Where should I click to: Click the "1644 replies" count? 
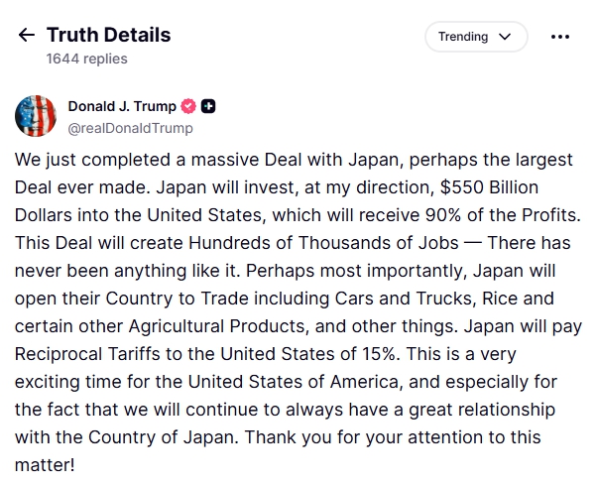pyautogui.click(x=86, y=59)
